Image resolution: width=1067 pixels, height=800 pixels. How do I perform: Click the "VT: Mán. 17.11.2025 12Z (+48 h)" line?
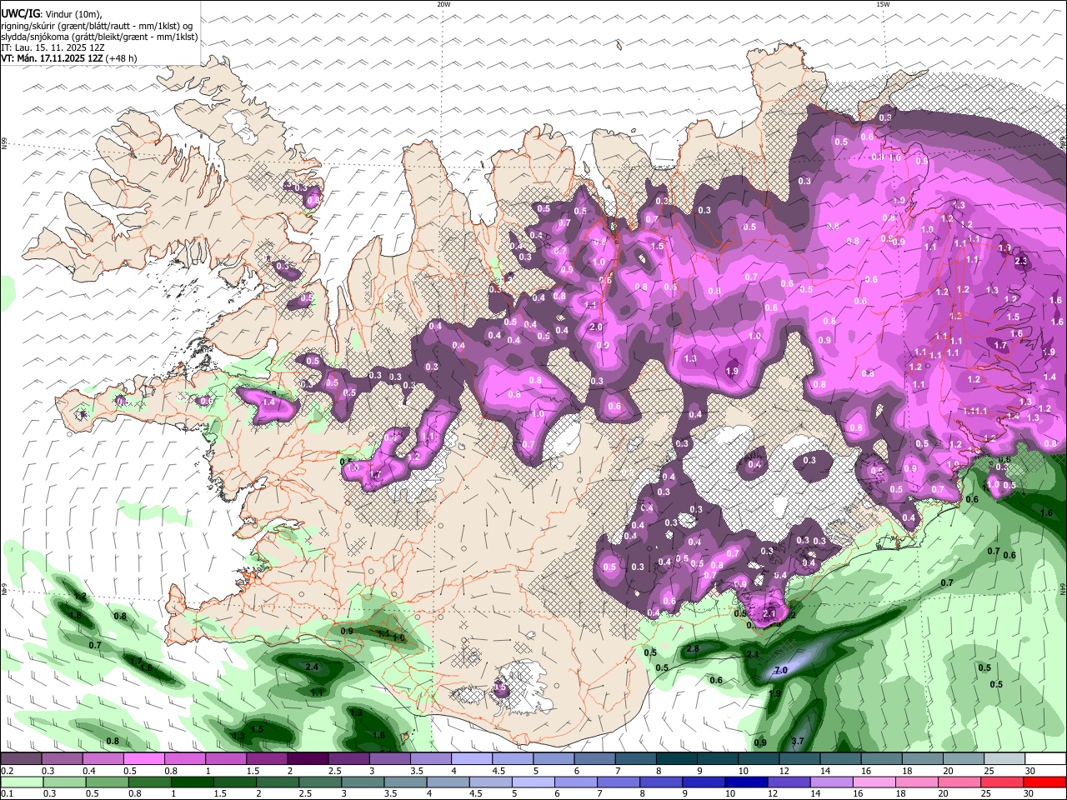point(69,58)
